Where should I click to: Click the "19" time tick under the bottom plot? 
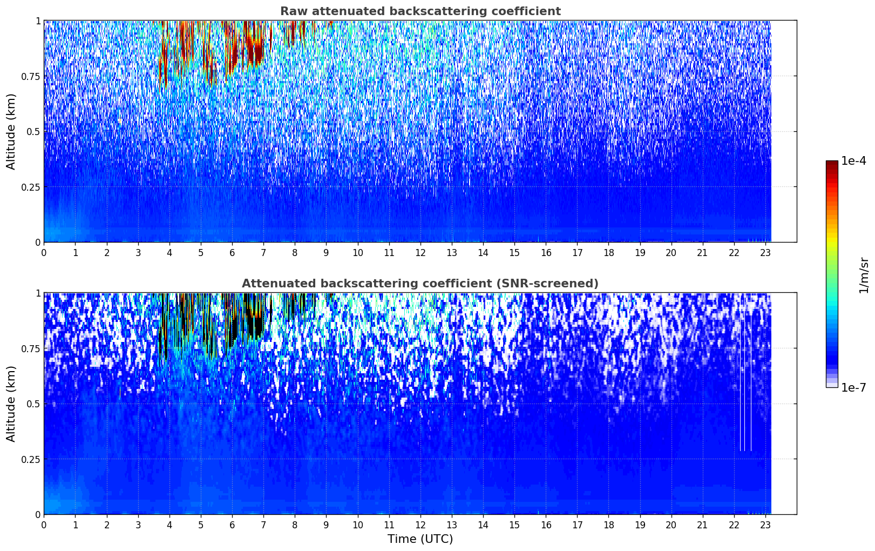pos(640,525)
